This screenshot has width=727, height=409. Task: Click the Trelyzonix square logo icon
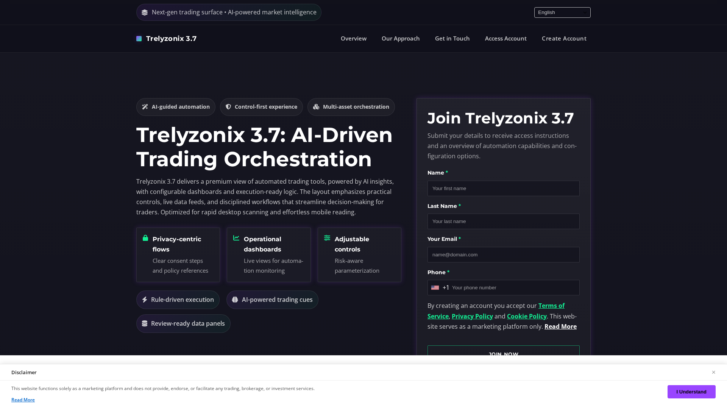click(139, 39)
